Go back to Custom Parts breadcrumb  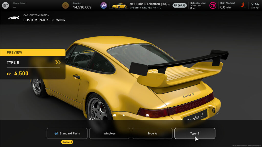coord(36,20)
